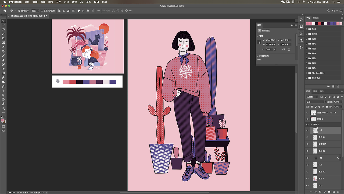Open the blend mode 正常 dropdown

(315, 102)
